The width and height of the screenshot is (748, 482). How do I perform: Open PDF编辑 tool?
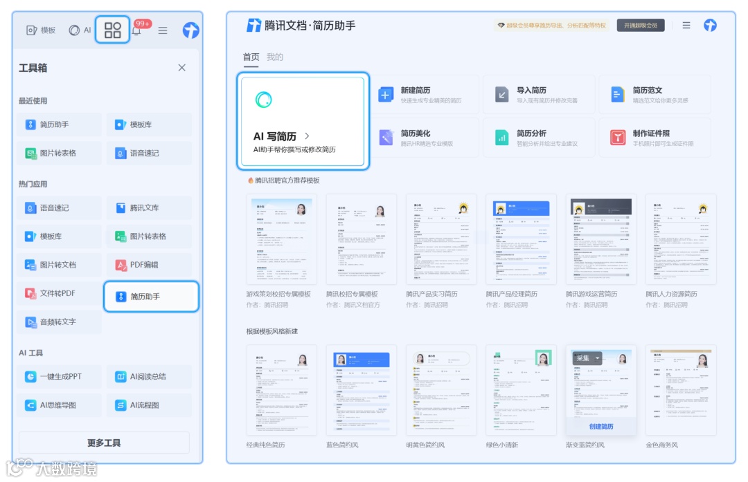coord(150,265)
